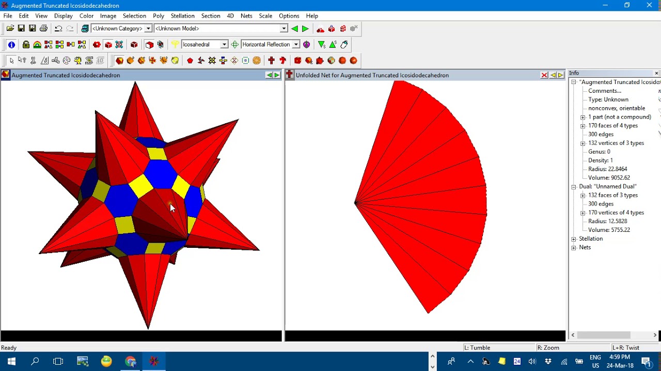Click the red gear-shaped icon

point(97,45)
